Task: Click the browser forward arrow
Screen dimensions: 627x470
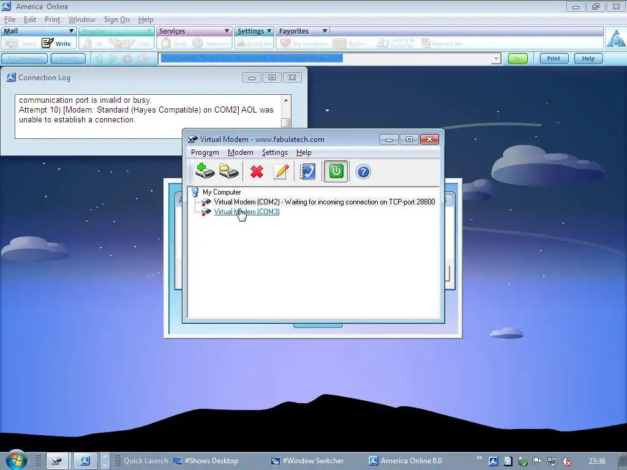Action: coord(113,59)
